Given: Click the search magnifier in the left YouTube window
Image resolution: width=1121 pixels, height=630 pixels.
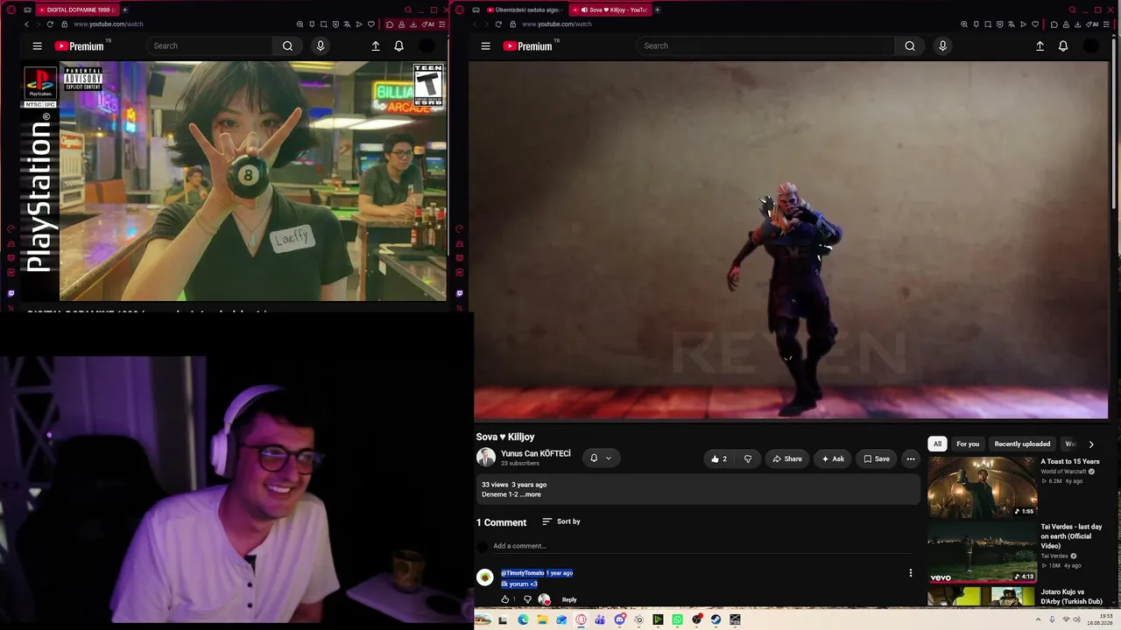Looking at the screenshot, I should pyautogui.click(x=287, y=46).
